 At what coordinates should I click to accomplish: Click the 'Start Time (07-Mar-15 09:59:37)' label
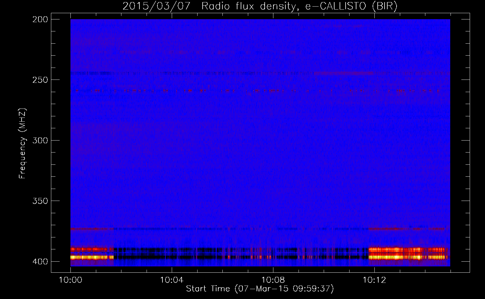(260, 289)
